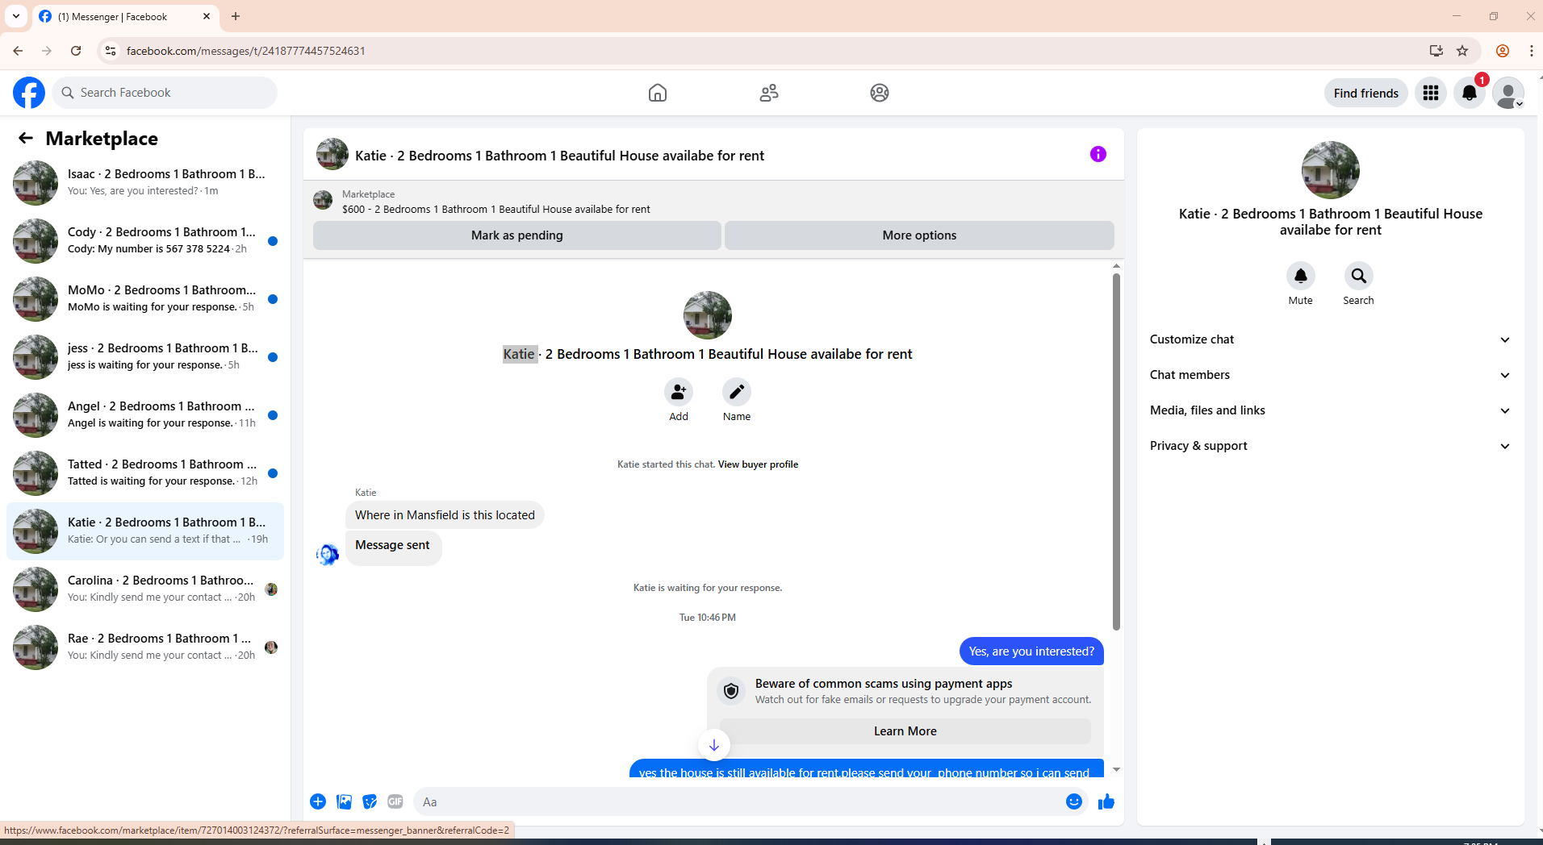Expand Chat members section
The height and width of the screenshot is (845, 1543).
point(1330,375)
